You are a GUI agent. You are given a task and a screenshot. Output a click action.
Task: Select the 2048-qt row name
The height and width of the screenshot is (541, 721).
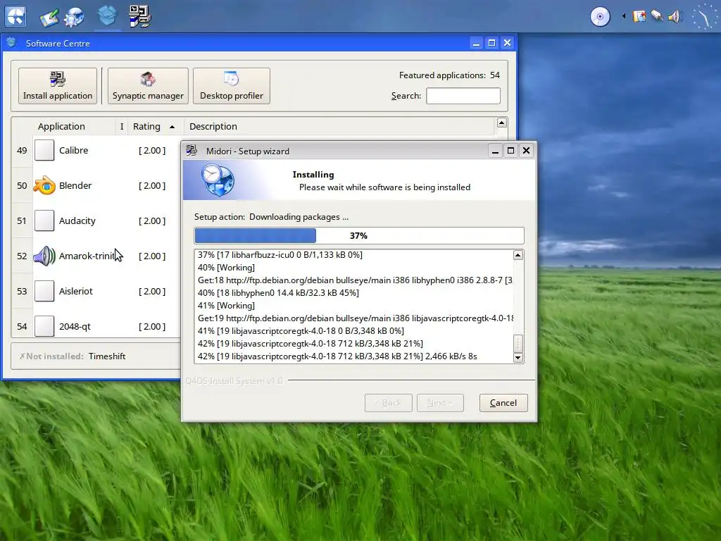coord(75,327)
